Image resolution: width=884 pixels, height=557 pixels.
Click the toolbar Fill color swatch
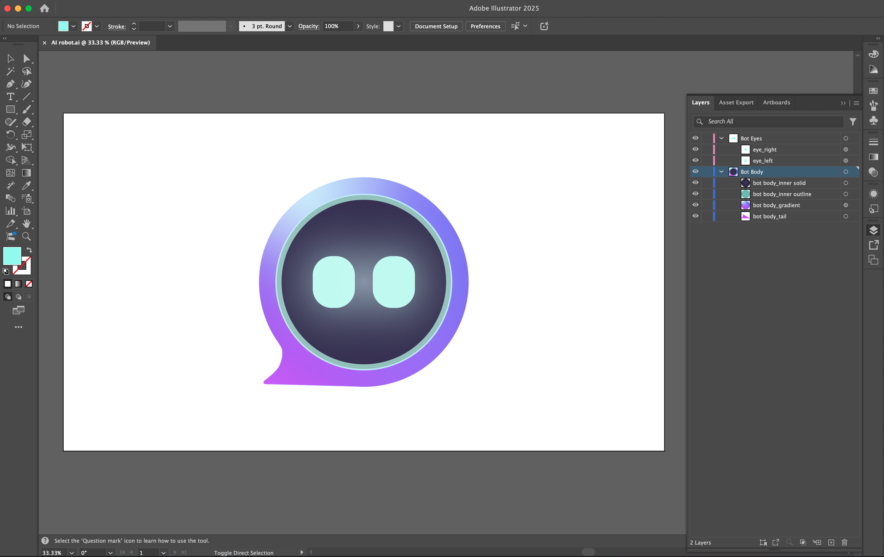point(12,256)
